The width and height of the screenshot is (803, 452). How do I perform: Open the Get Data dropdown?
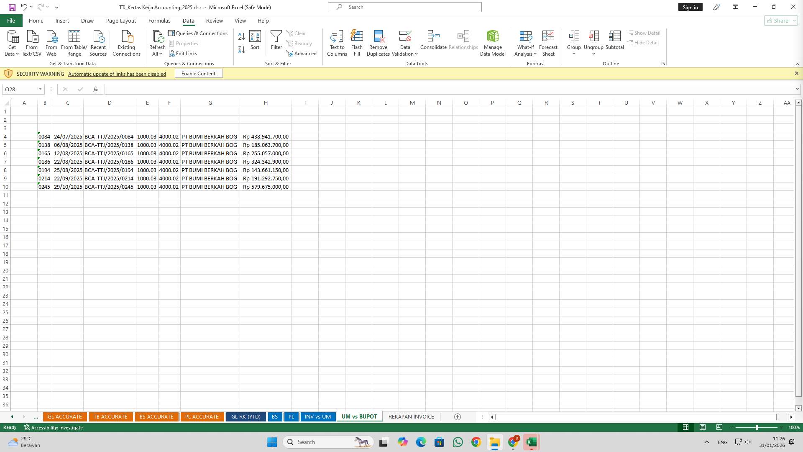pos(12,42)
